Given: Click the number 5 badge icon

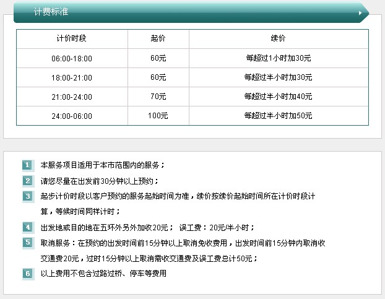Looking at the screenshot, I should (27, 243).
